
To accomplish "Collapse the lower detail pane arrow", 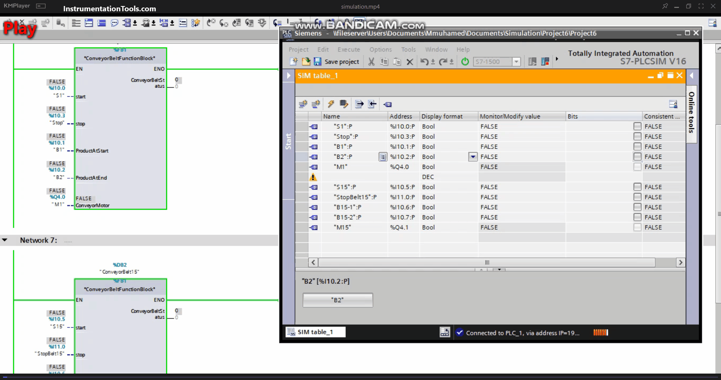I will click(x=499, y=269).
